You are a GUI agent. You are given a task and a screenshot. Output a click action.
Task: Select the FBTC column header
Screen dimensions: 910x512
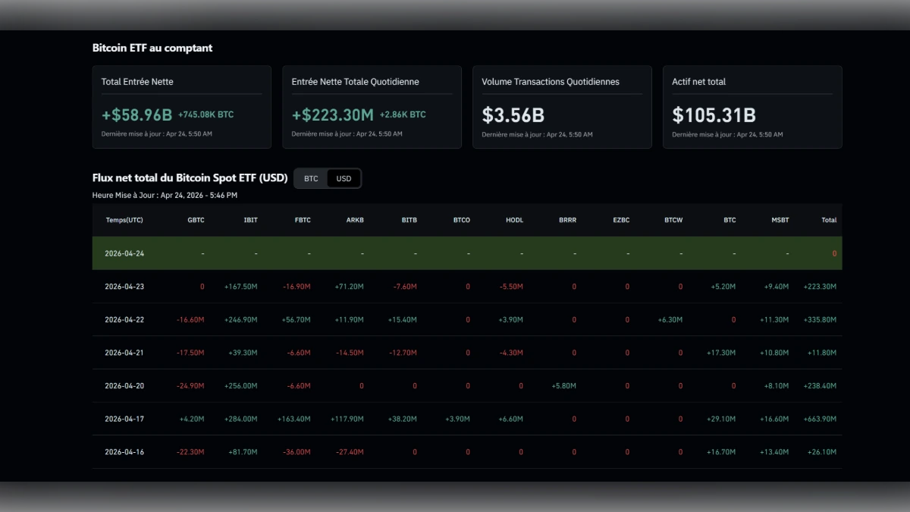[x=302, y=219]
